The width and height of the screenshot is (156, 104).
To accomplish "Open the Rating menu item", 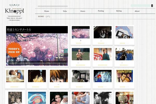I will 119,11.
